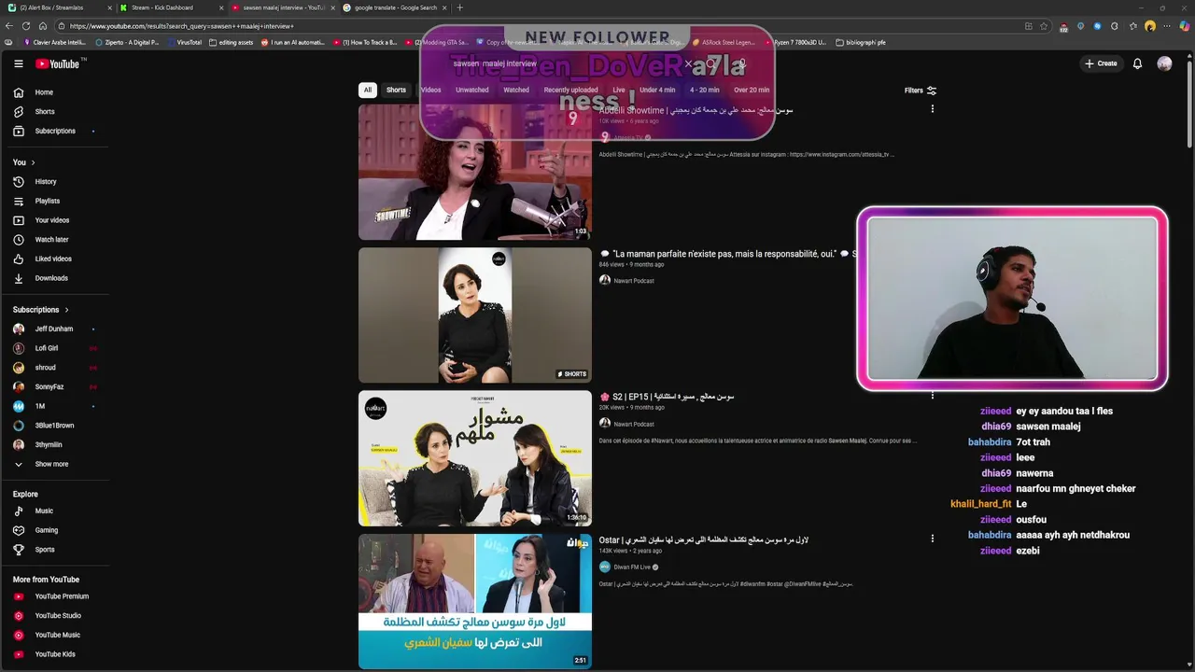Select the Over 20 min filter chip
Viewport: 1195px width, 672px height.
pos(752,91)
